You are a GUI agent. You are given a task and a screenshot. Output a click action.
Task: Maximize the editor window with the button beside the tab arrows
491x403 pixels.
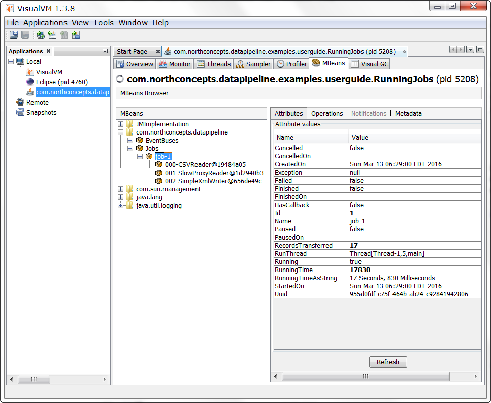480,49
